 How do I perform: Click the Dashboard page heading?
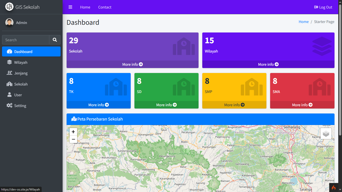tap(83, 22)
